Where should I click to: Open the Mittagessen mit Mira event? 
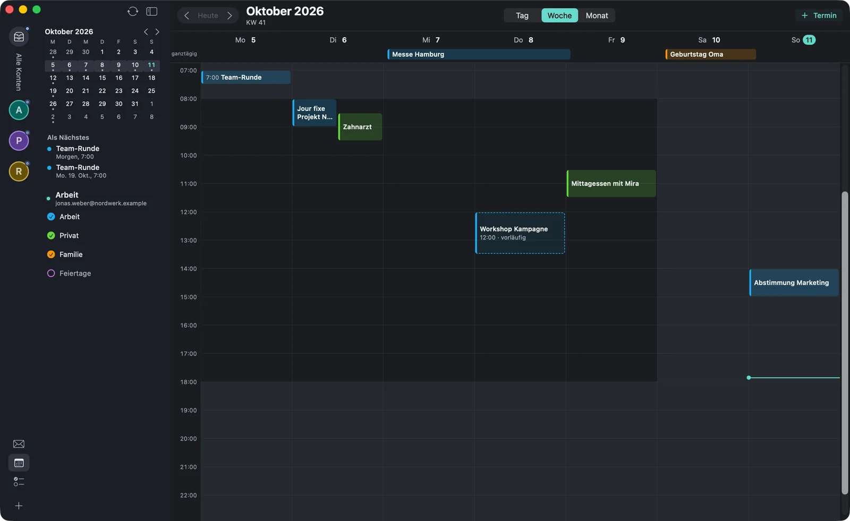611,184
